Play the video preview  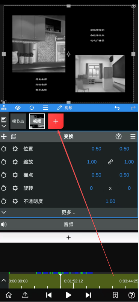coord(68,295)
